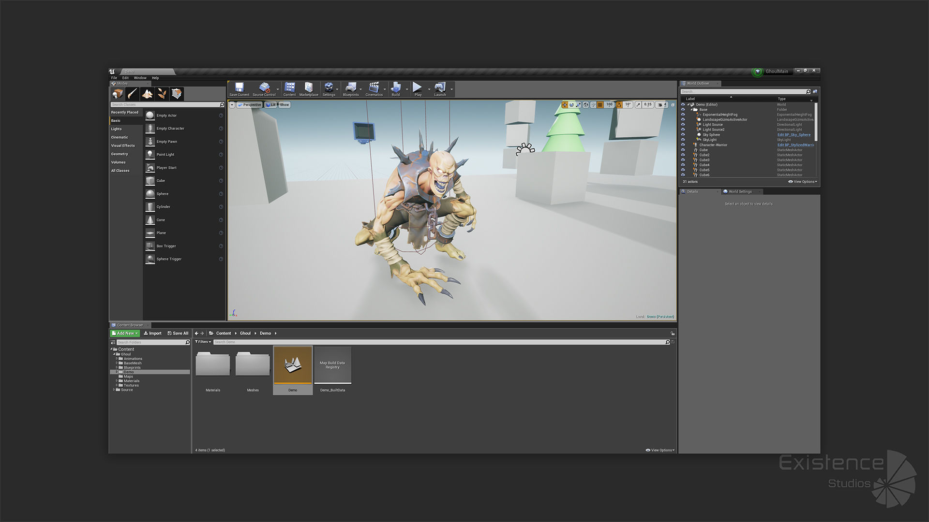Toggle surface snapping icon in viewport
Screen dimensions: 929x522
point(593,104)
